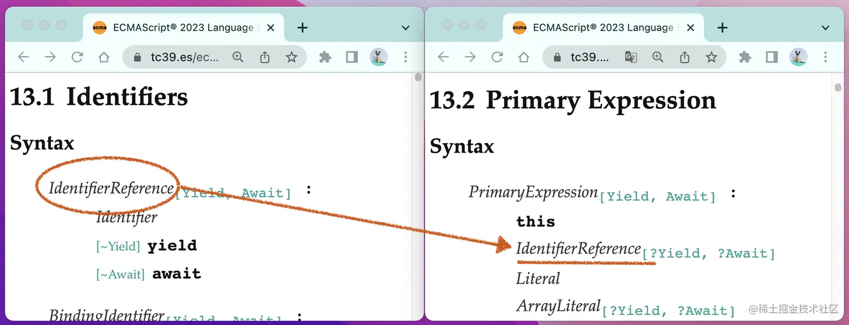Image resolution: width=849 pixels, height=325 pixels.
Task: Select ECMAScript 2023 tab in right window
Action: coord(603,28)
